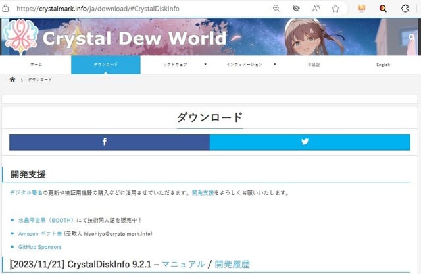This screenshot has width=421, height=274.
Task: Open the Read aloud icon
Action: (x=316, y=9)
